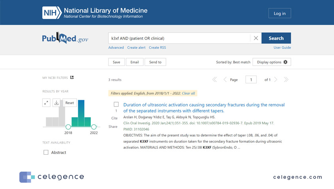Click the tallest teal bar in year chart
The width and height of the screenshot is (334, 189).
(81, 113)
